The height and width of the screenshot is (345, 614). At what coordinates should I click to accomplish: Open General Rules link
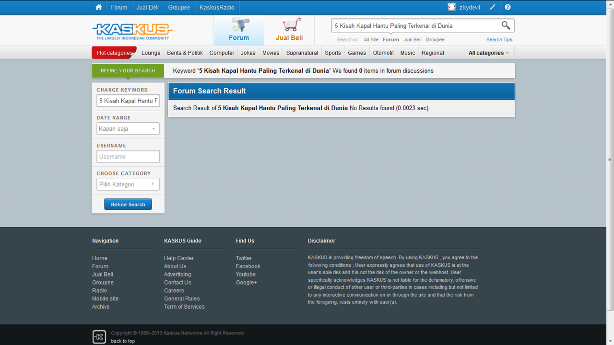click(182, 299)
